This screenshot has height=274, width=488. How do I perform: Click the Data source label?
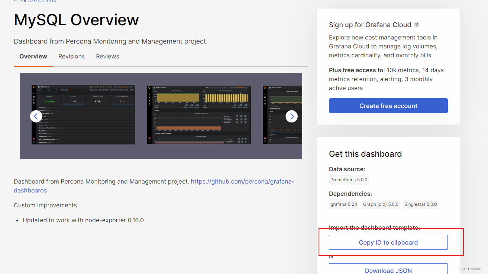point(347,169)
